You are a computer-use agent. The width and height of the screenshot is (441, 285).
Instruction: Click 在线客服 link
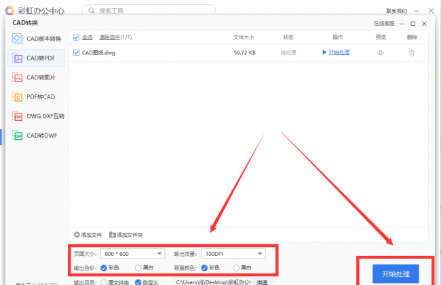click(384, 24)
